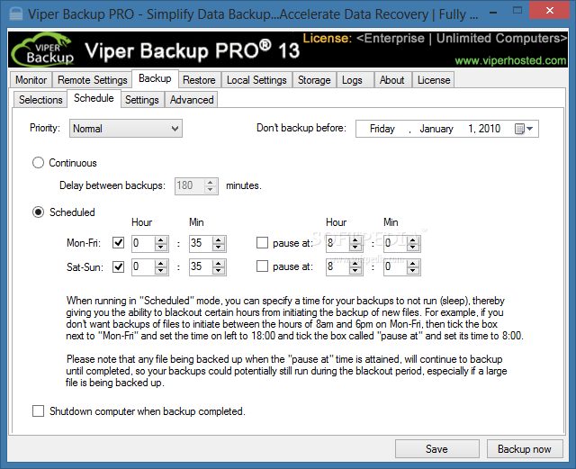Increase Sat-Sun pause minutes
Viewport: 576px width, 469px height.
click(412, 263)
